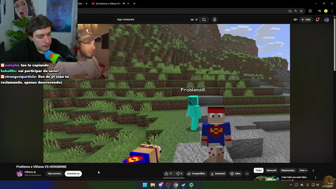Open the Chrome profile avatar
The height and width of the screenshot is (189, 336).
pos(326,11)
